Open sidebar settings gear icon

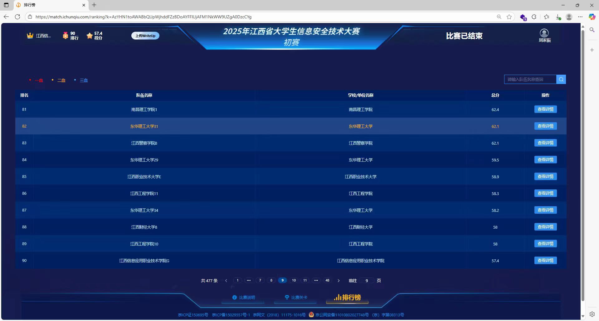592,314
